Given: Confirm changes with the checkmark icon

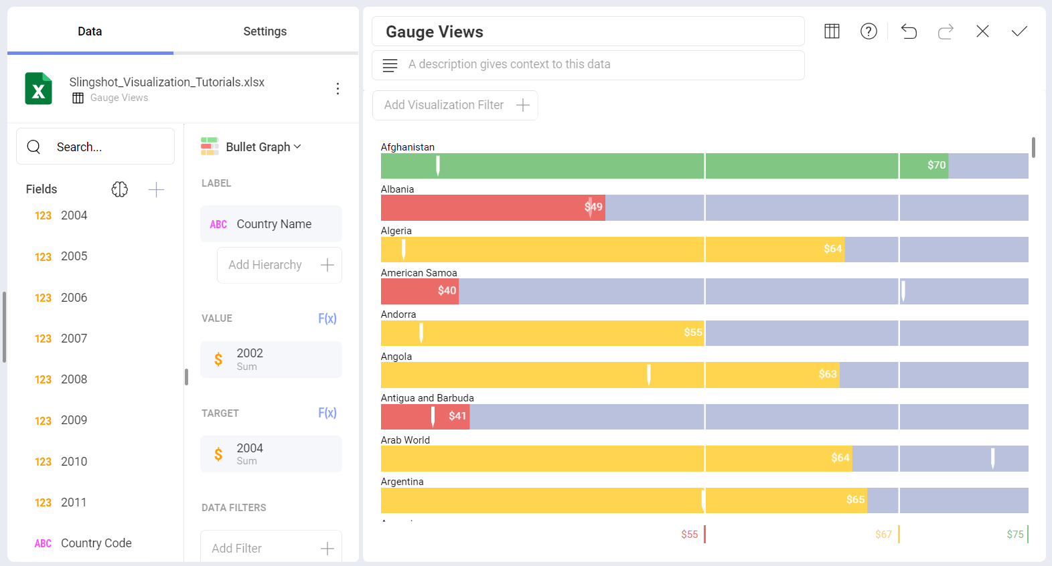Looking at the screenshot, I should (x=1019, y=31).
